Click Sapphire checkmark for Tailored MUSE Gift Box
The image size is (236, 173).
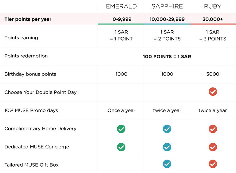coord(167,164)
